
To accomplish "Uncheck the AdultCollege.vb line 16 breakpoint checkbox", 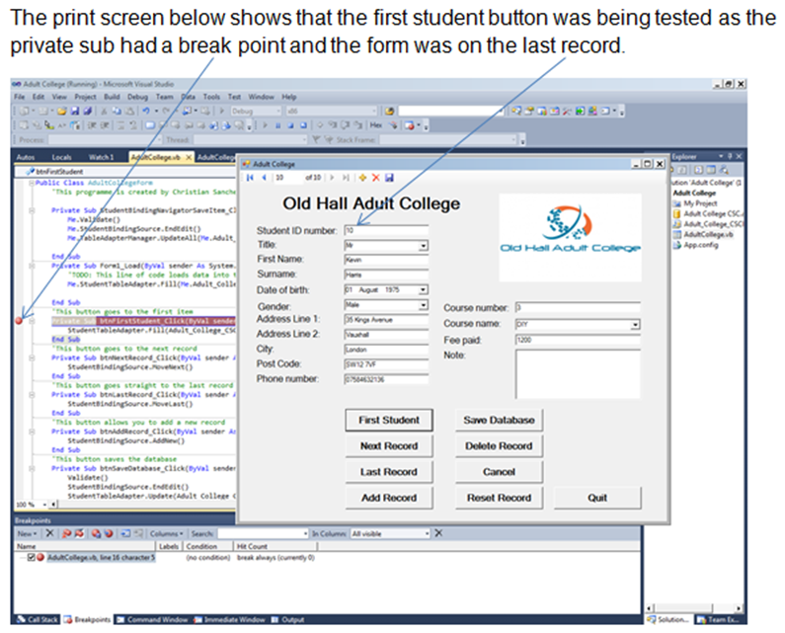I will pyautogui.click(x=31, y=557).
